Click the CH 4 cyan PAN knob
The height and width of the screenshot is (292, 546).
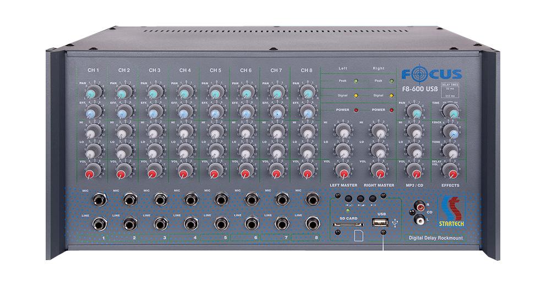(x=184, y=93)
